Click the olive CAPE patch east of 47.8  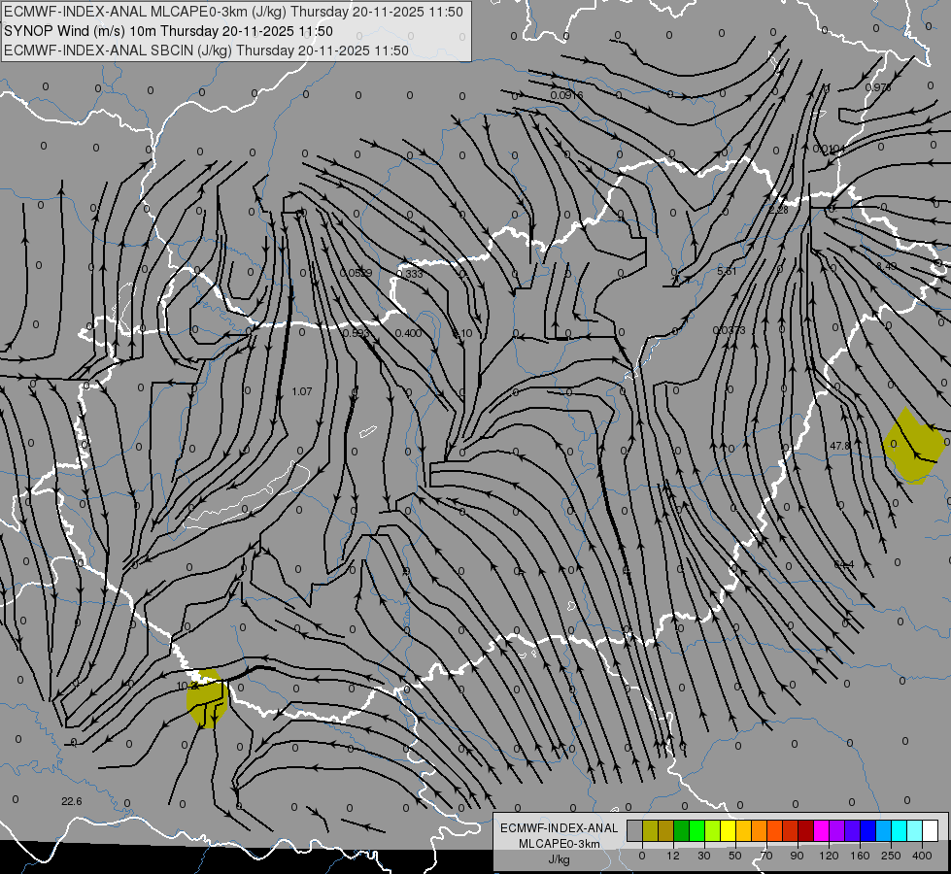click(913, 447)
